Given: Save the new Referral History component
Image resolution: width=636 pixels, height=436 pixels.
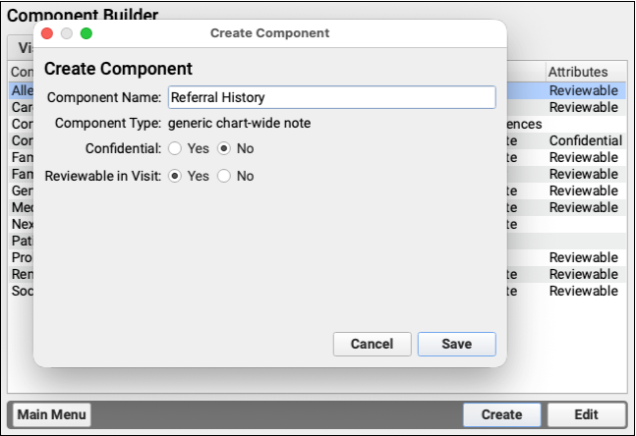Looking at the screenshot, I should click(x=456, y=344).
